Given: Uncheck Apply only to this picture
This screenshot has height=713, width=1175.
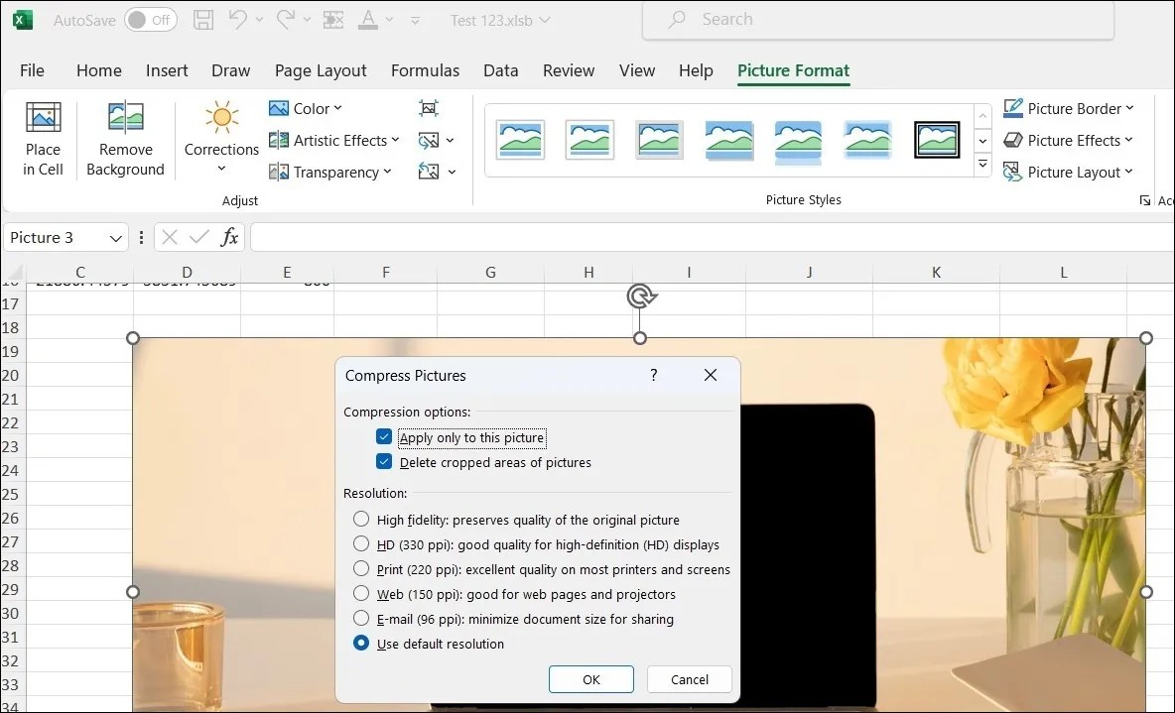Looking at the screenshot, I should click(x=384, y=436).
